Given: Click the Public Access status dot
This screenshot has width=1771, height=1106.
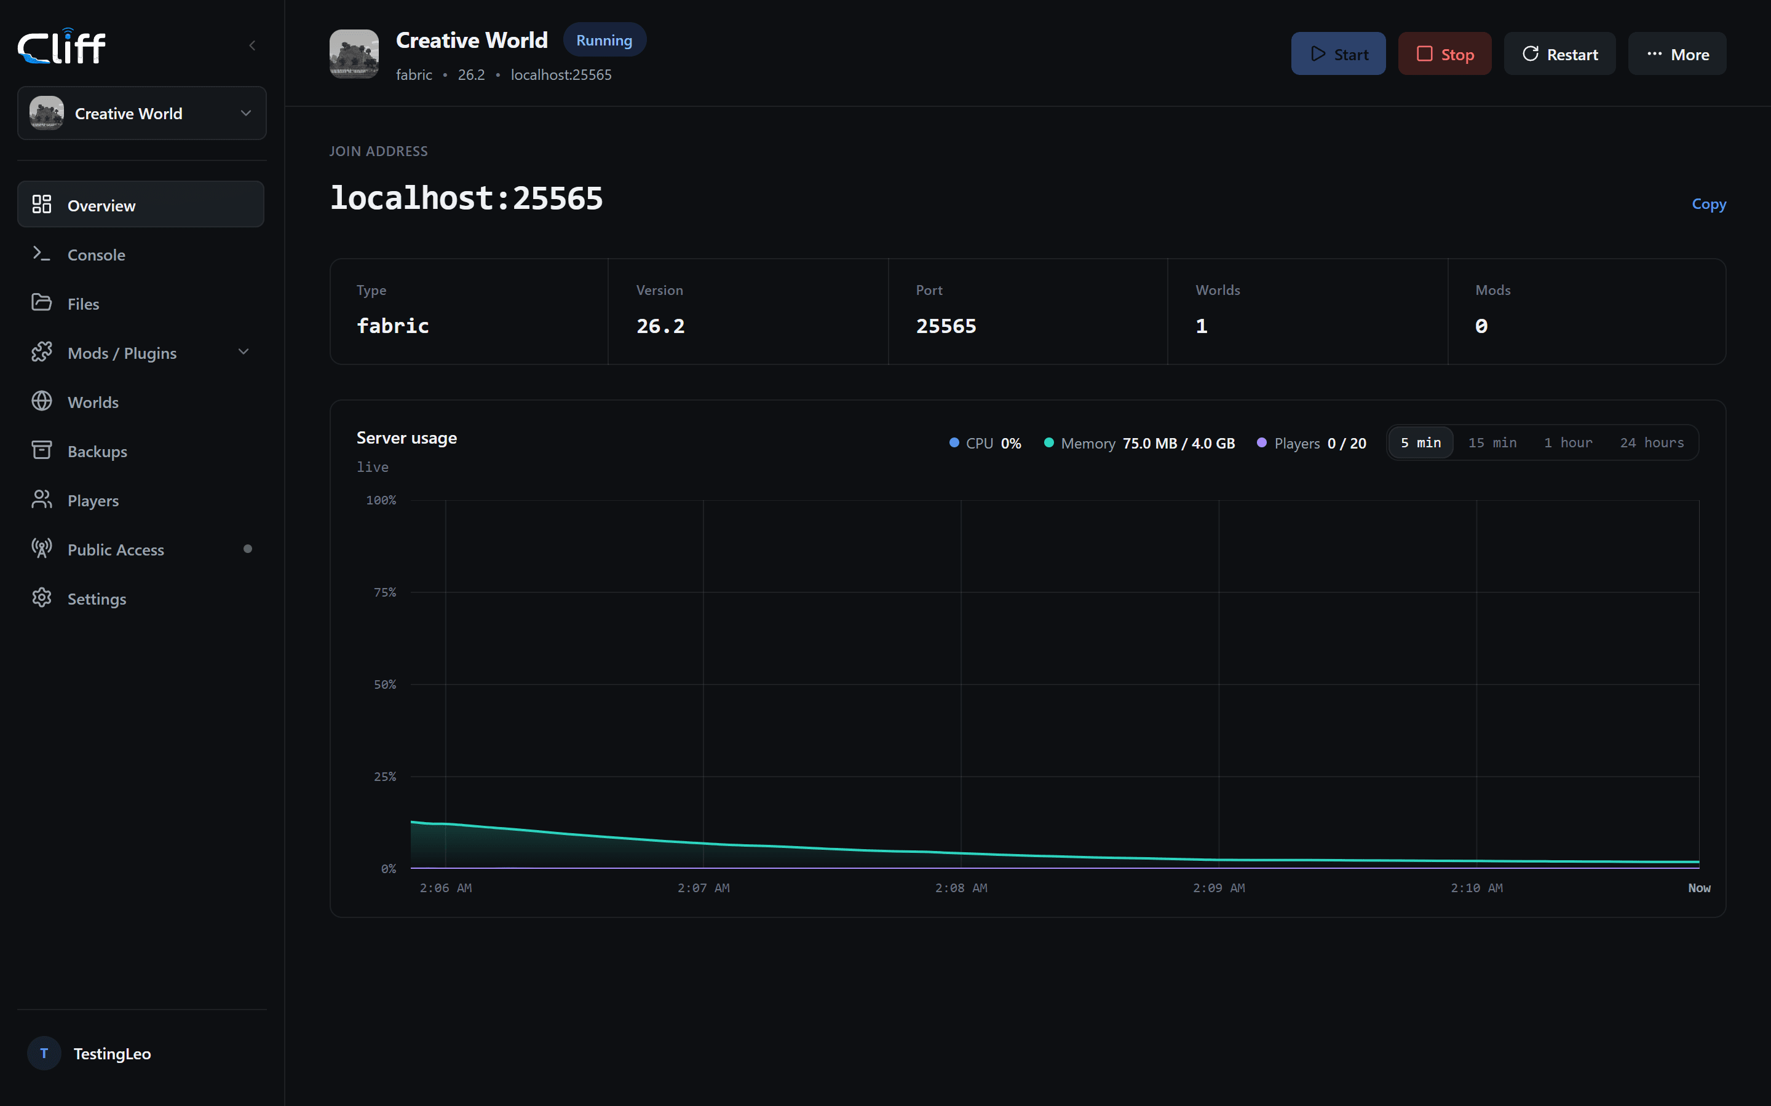Looking at the screenshot, I should click(x=247, y=549).
